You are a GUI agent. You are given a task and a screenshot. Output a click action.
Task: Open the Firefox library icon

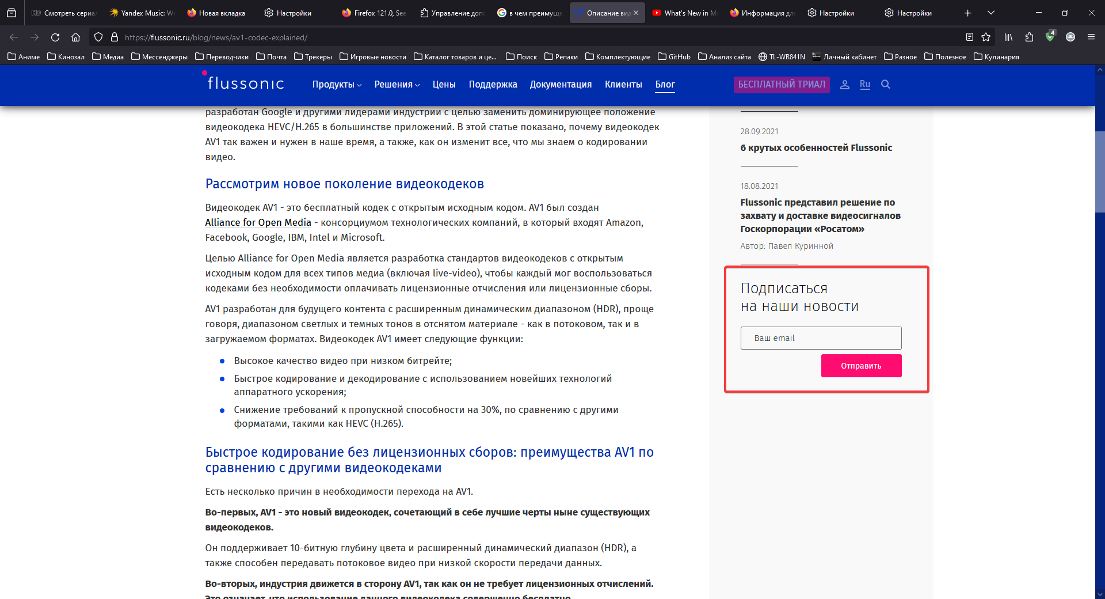pos(1008,37)
